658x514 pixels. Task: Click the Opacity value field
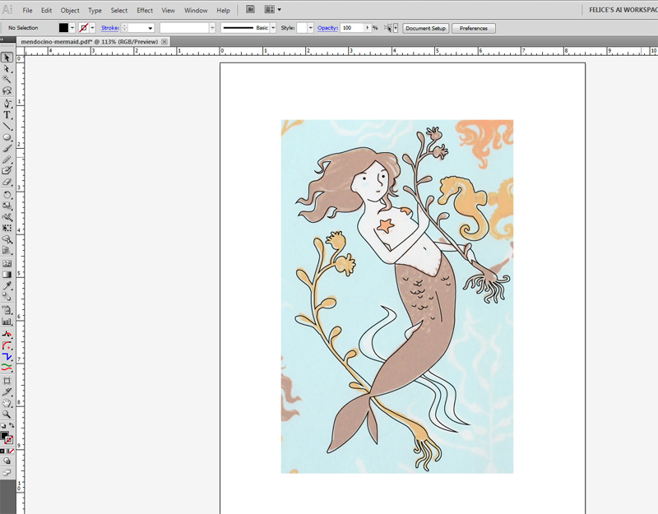click(x=351, y=28)
